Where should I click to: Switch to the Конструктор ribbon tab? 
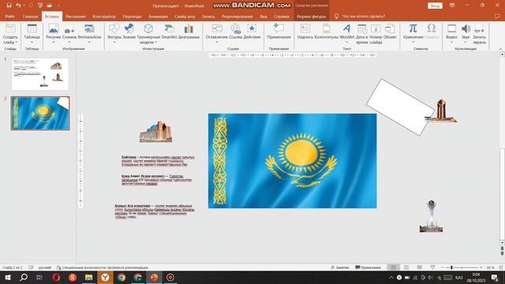click(104, 16)
